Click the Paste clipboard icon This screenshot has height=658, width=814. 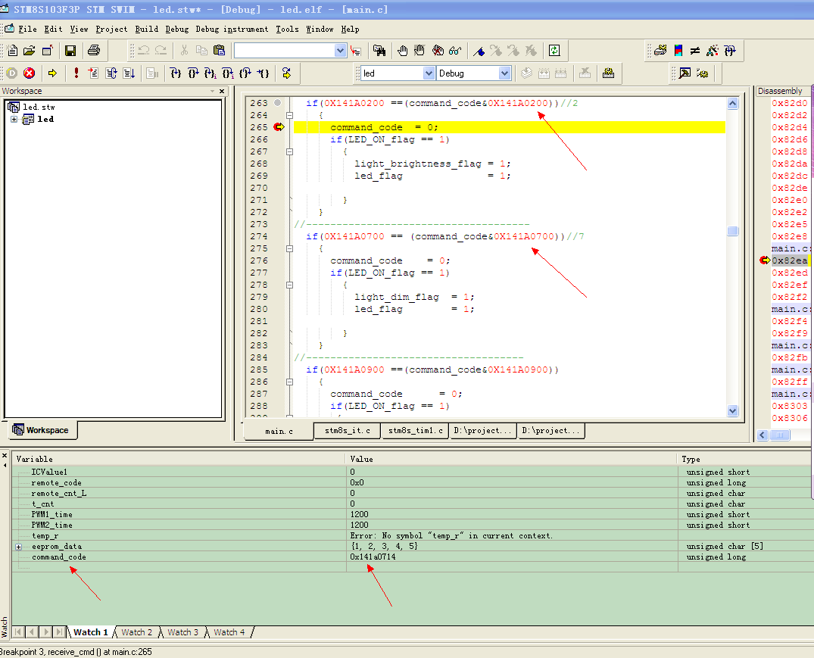pyautogui.click(x=219, y=50)
